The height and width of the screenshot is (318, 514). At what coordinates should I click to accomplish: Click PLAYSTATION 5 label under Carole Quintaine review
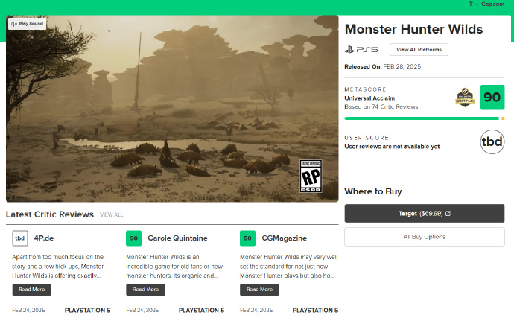201,310
